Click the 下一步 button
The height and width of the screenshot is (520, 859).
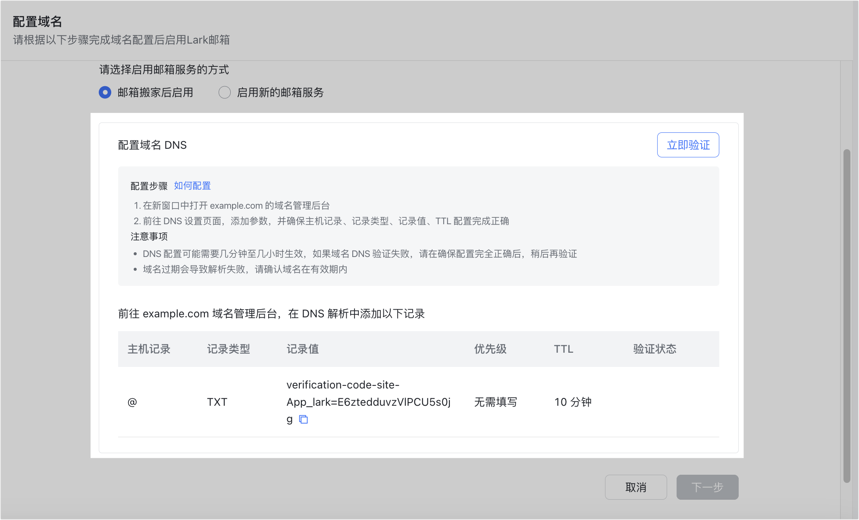pos(707,487)
